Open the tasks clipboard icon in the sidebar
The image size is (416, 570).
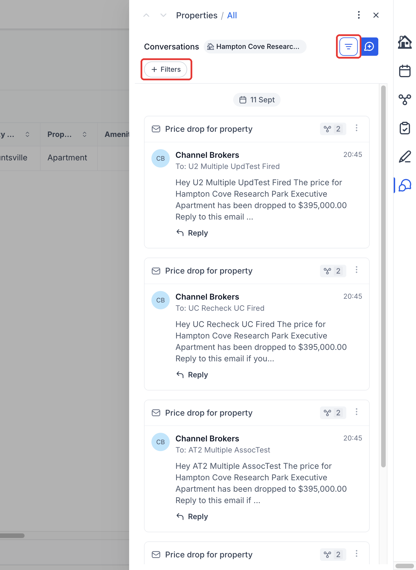pyautogui.click(x=405, y=128)
